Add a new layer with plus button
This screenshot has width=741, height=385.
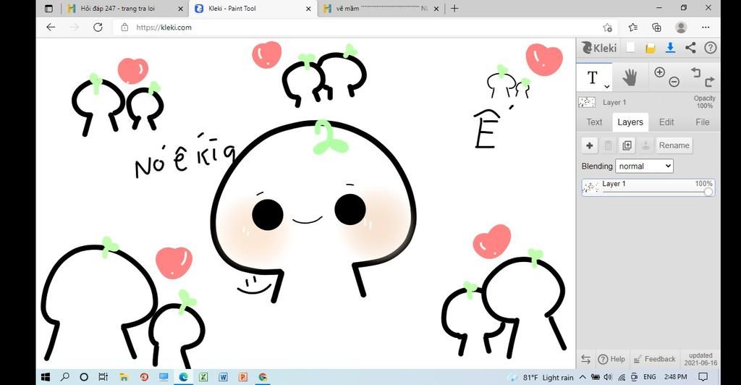click(589, 145)
